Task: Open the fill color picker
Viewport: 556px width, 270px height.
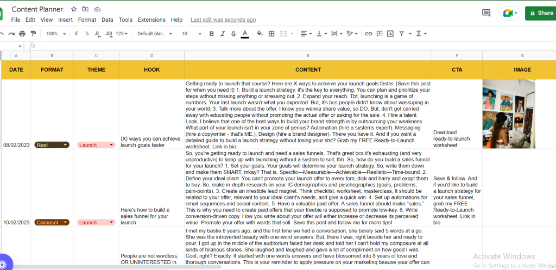Action: click(260, 34)
